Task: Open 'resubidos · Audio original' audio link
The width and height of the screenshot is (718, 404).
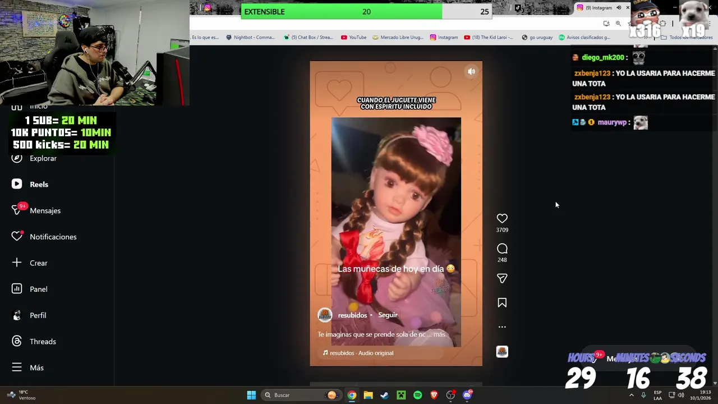Action: tap(358, 353)
